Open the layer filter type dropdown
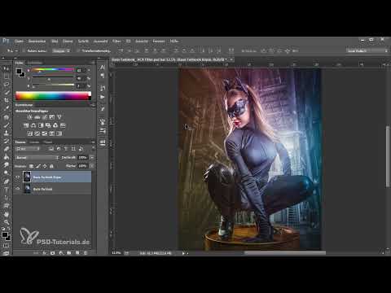391x293 pixels. 28,149
